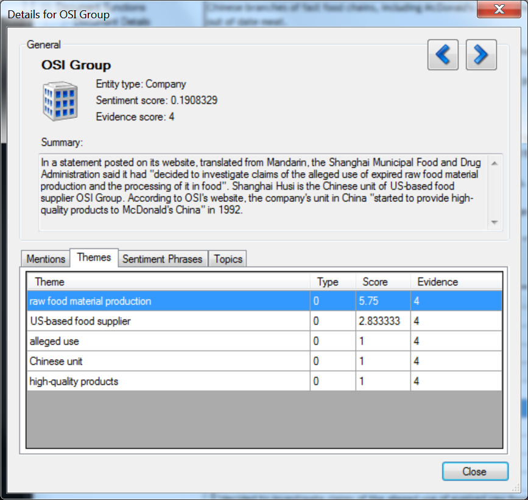Viewport: 528px width, 500px height.
Task: Click the 'OSI Group' heading
Action: (x=76, y=65)
